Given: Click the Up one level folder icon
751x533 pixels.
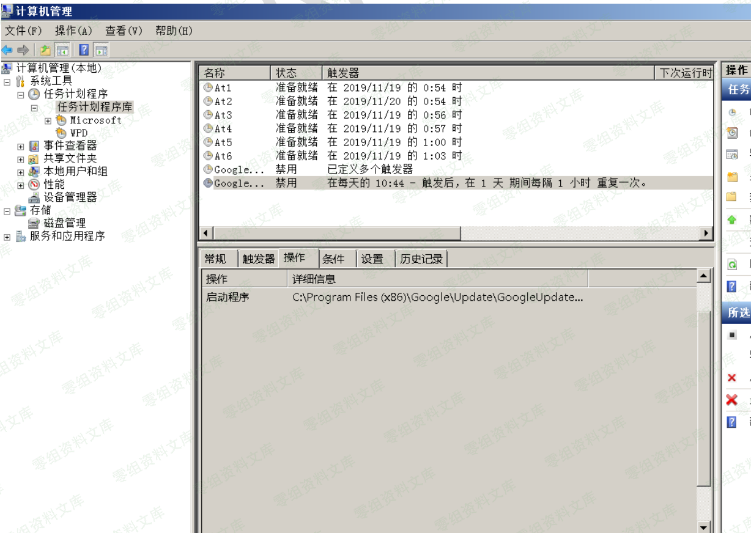Looking at the screenshot, I should click(46, 50).
